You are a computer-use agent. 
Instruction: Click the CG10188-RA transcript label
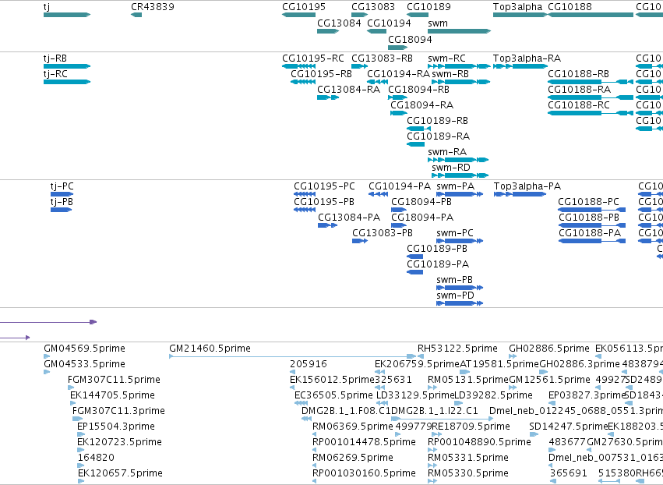580,90
